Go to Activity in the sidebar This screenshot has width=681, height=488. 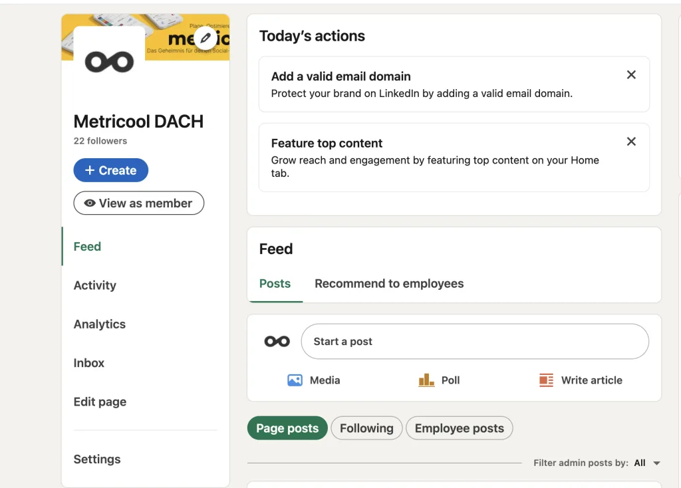(x=94, y=285)
